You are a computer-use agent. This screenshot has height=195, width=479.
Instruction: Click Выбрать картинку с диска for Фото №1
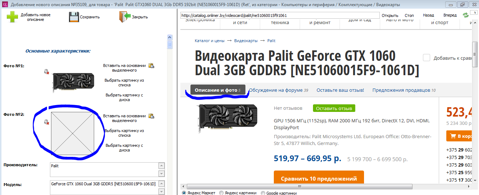click(x=124, y=97)
